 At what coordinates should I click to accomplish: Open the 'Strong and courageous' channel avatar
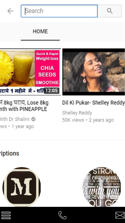click(x=102, y=187)
